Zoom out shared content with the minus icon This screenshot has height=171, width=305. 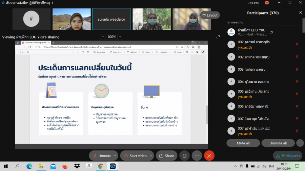click(x=103, y=37)
